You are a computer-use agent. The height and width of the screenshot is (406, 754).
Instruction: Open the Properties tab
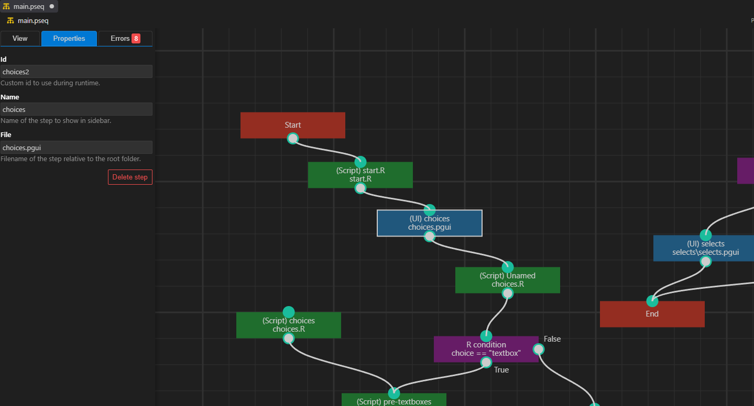click(x=69, y=38)
